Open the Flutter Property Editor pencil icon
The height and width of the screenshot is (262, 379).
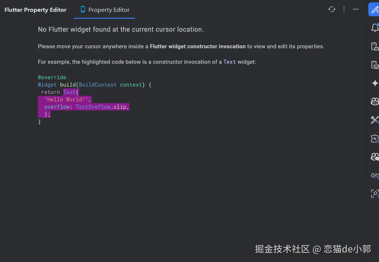coord(374,10)
